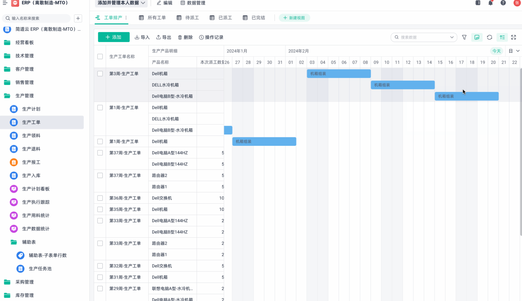Refresh the work order data

point(489,37)
